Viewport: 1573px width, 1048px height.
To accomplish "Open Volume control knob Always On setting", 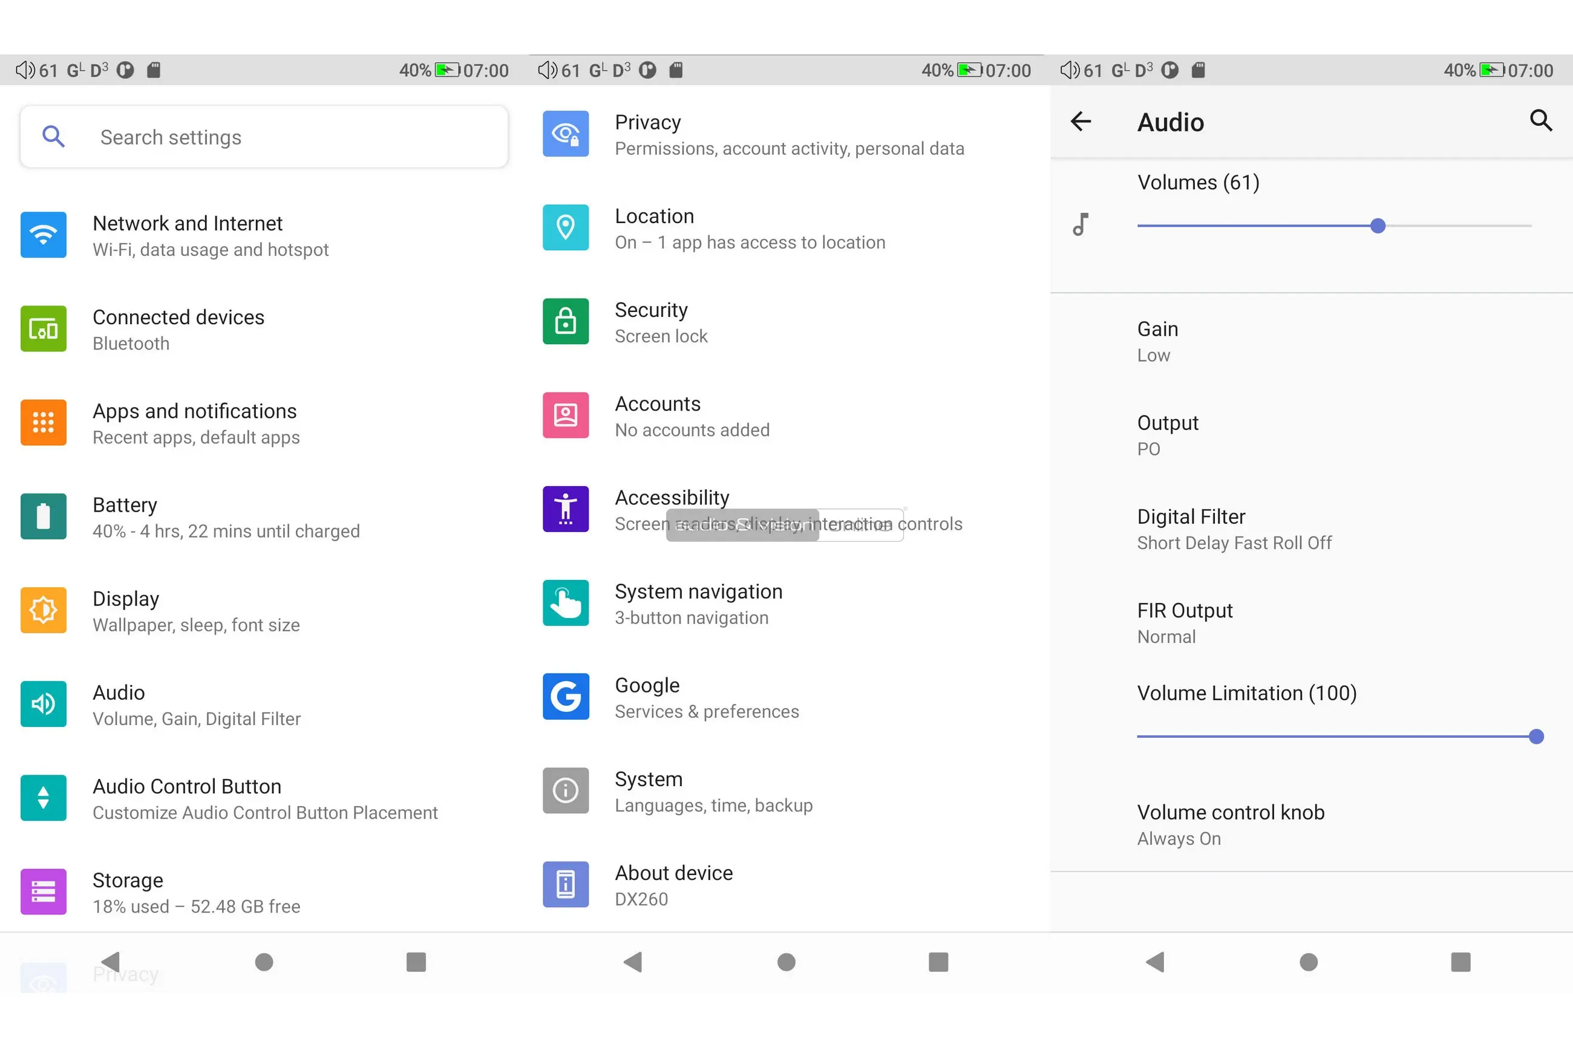I will (x=1230, y=824).
